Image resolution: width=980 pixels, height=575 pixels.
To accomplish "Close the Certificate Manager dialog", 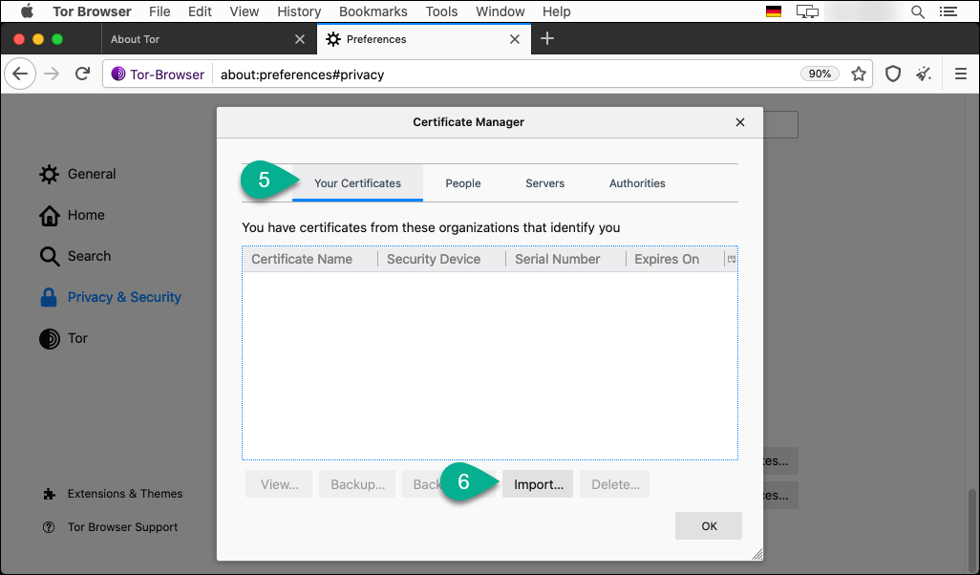I will [x=740, y=122].
